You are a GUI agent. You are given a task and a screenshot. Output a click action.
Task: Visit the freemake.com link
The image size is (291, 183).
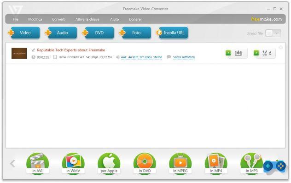[266, 19]
